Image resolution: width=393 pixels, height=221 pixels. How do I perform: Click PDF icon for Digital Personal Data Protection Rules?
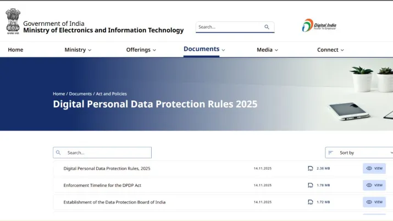[311, 168]
